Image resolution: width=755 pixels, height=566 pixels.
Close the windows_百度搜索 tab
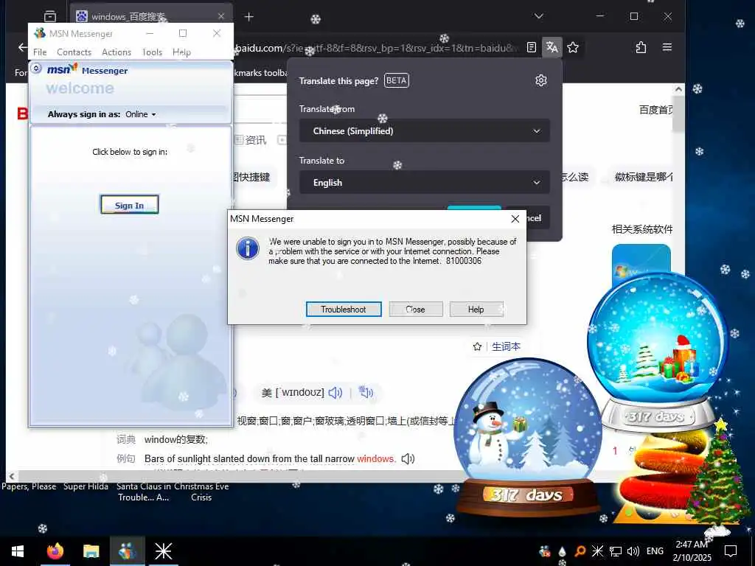point(221,16)
